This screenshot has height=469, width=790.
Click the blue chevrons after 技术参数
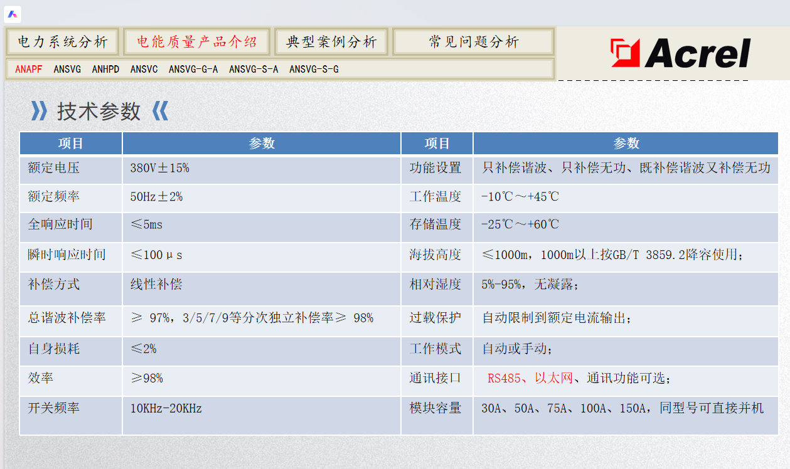tap(160, 112)
